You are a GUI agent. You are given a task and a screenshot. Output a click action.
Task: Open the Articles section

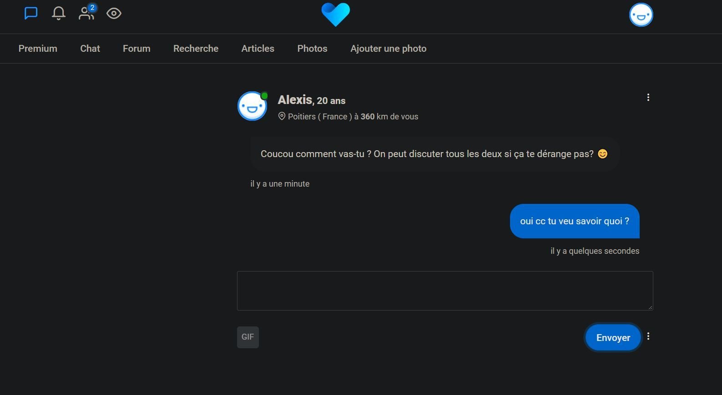(x=258, y=49)
